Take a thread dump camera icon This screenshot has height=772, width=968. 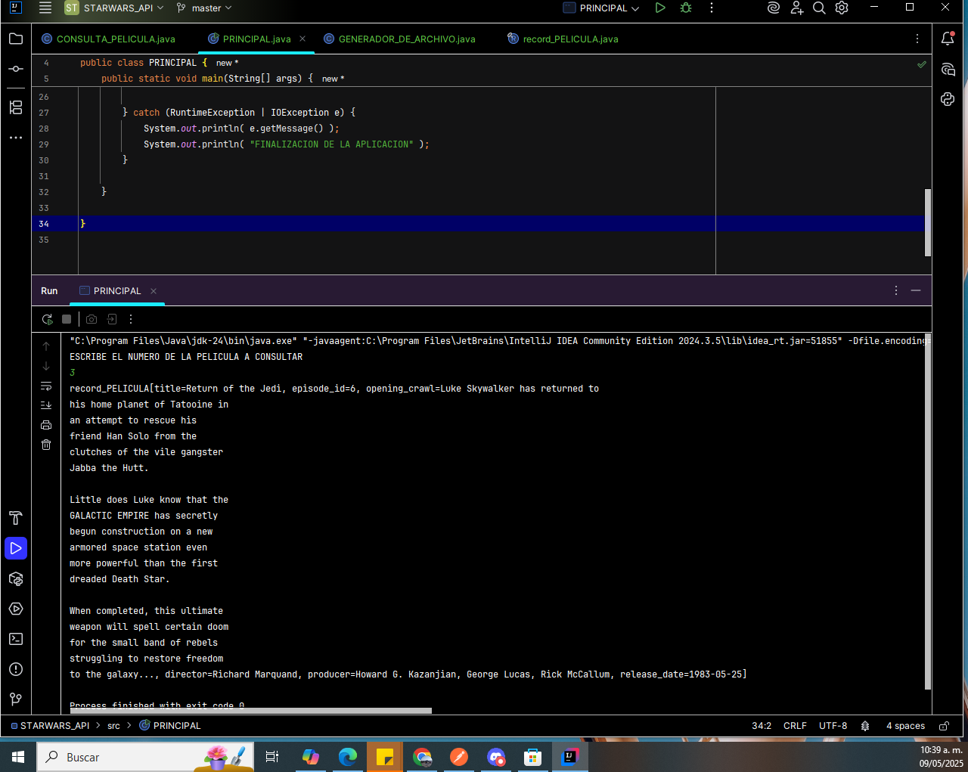[x=92, y=319]
